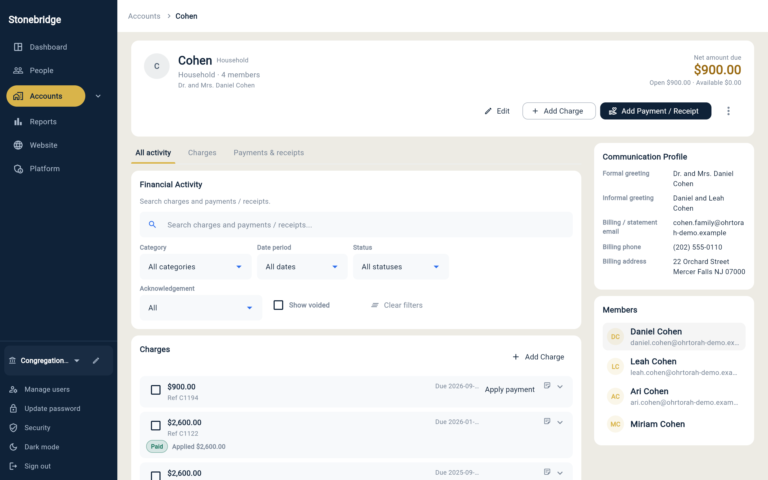Click the MC avatar of Miriam Cohen
This screenshot has width=768, height=480.
pos(615,424)
